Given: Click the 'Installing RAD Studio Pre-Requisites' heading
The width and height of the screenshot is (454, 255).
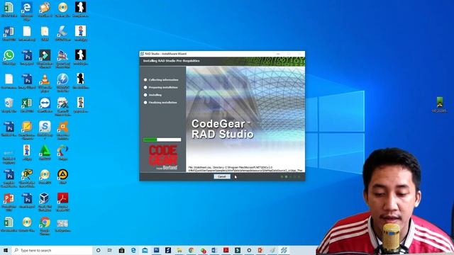Looking at the screenshot, I should [x=171, y=61].
